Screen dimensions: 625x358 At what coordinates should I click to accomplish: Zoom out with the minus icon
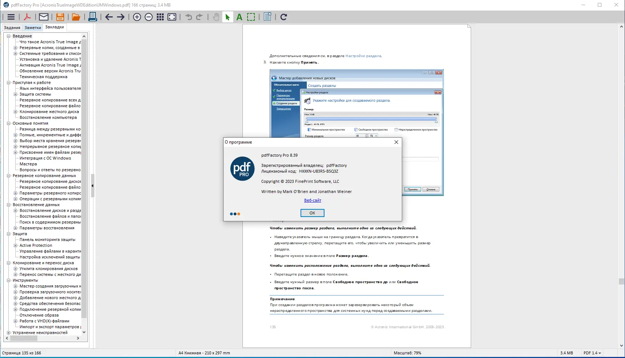pos(148,17)
